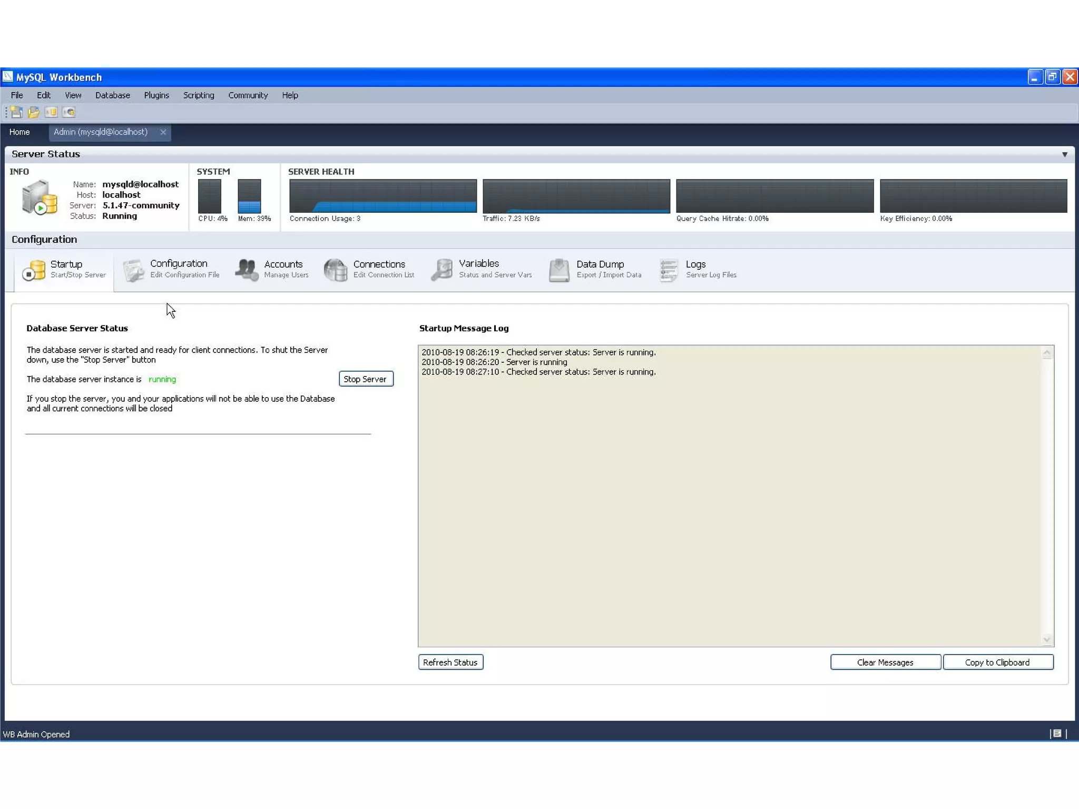Viewport: 1079px width, 809px height.
Task: Close the Admin (mysqld@localhost) tab
Action: click(163, 132)
